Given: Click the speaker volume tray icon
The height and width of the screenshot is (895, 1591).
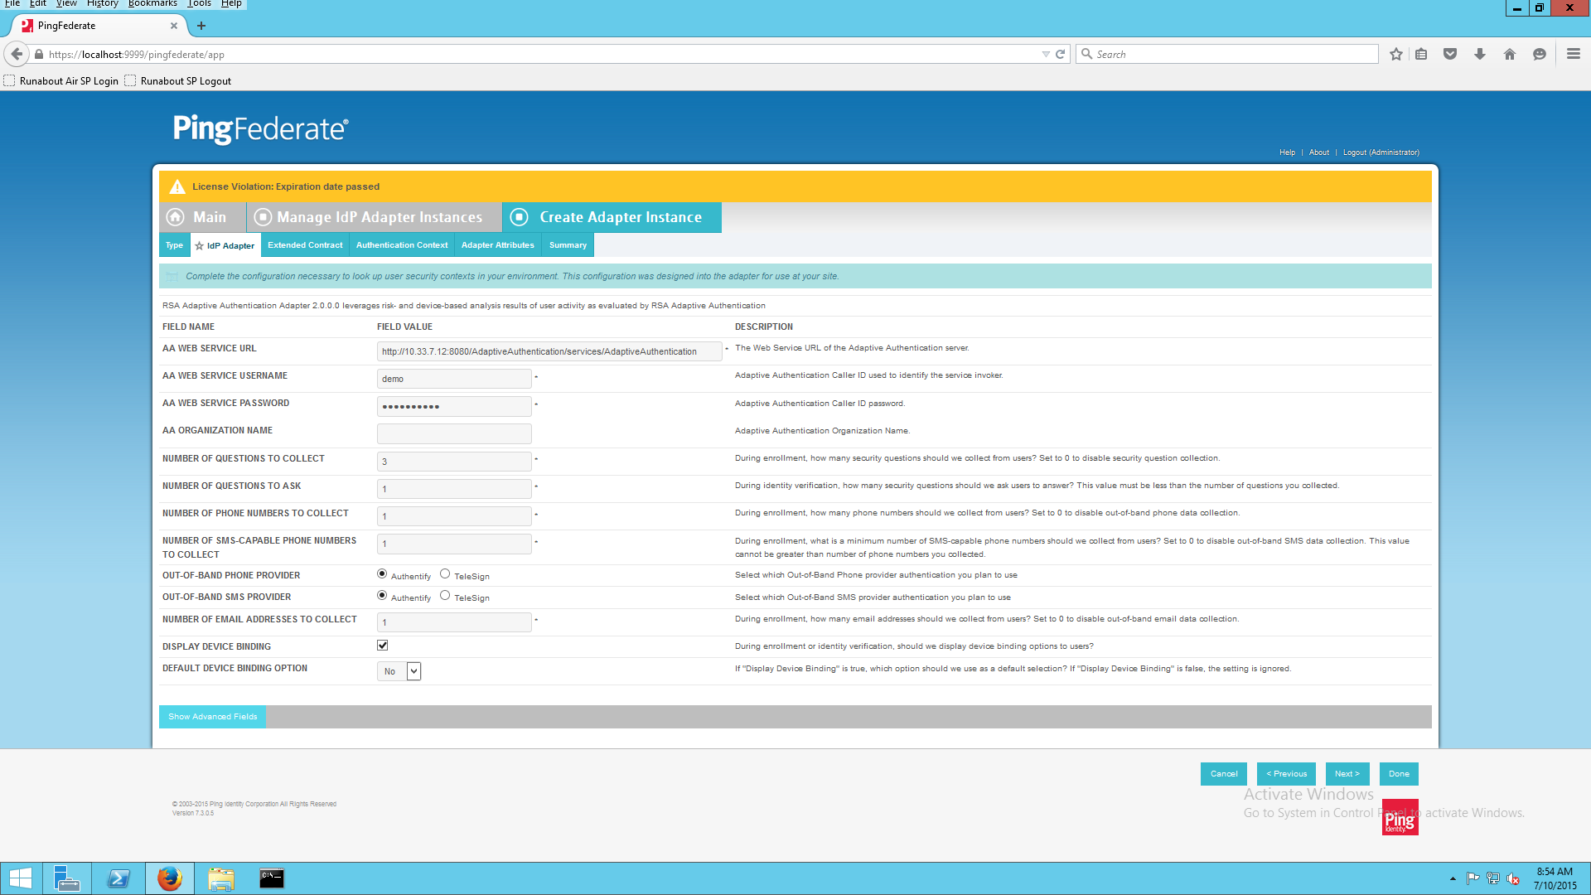Looking at the screenshot, I should [1513, 878].
